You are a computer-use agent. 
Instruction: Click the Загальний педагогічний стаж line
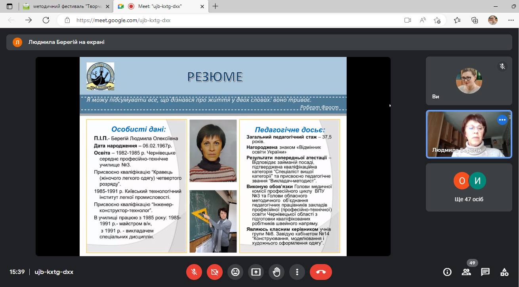(289, 139)
